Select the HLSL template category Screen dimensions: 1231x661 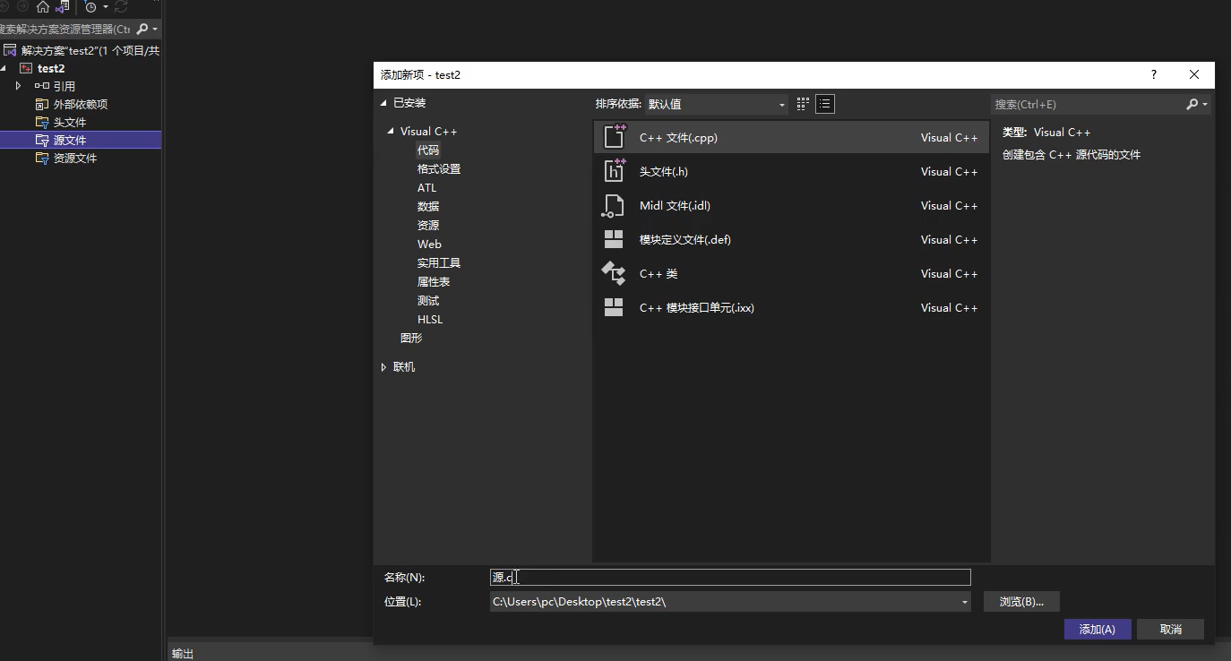point(429,319)
